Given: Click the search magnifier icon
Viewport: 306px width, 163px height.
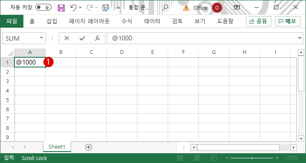Looking at the screenshot, I should pos(165,8).
